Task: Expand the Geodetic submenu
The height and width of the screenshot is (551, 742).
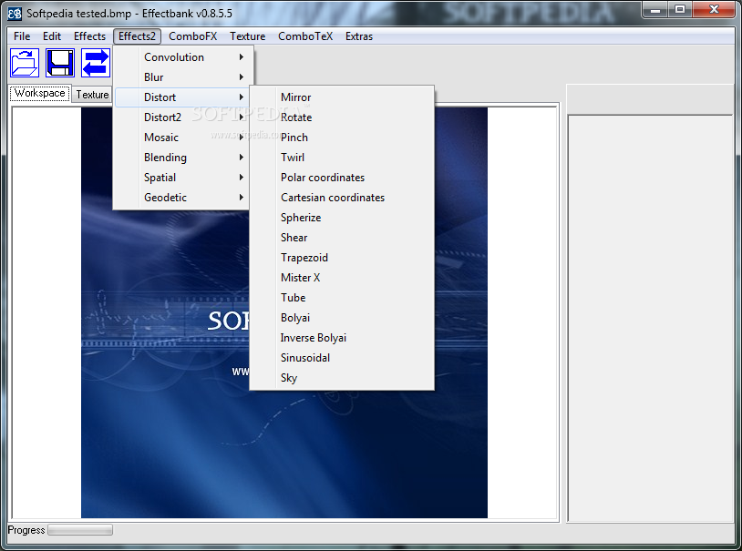Action: pyautogui.click(x=182, y=198)
